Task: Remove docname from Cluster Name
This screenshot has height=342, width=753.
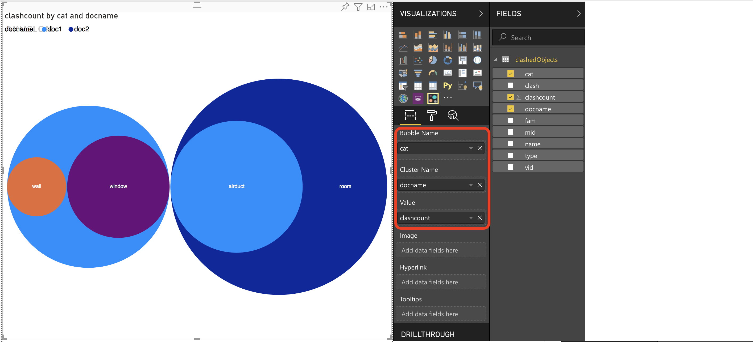Action: coord(480,185)
